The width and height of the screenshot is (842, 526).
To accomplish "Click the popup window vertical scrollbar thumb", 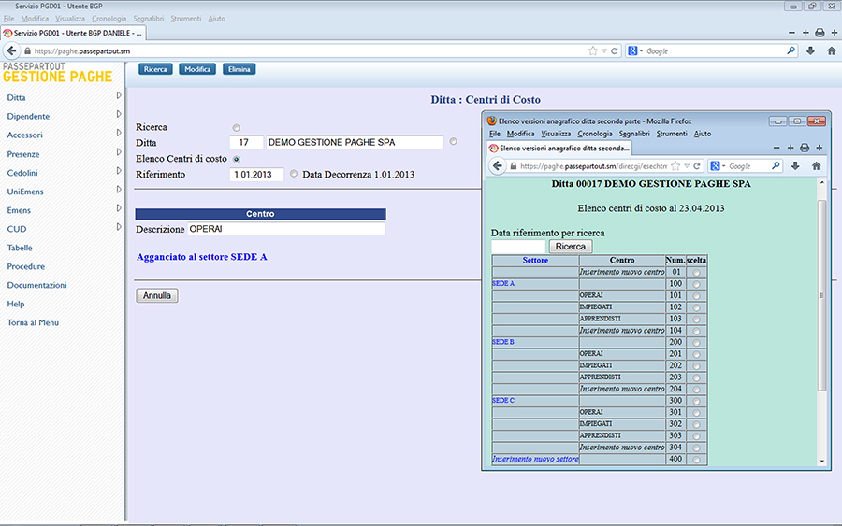I will point(821,295).
